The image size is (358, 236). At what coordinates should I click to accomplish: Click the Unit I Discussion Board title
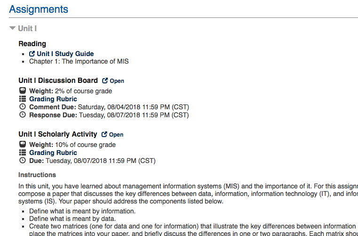58,81
